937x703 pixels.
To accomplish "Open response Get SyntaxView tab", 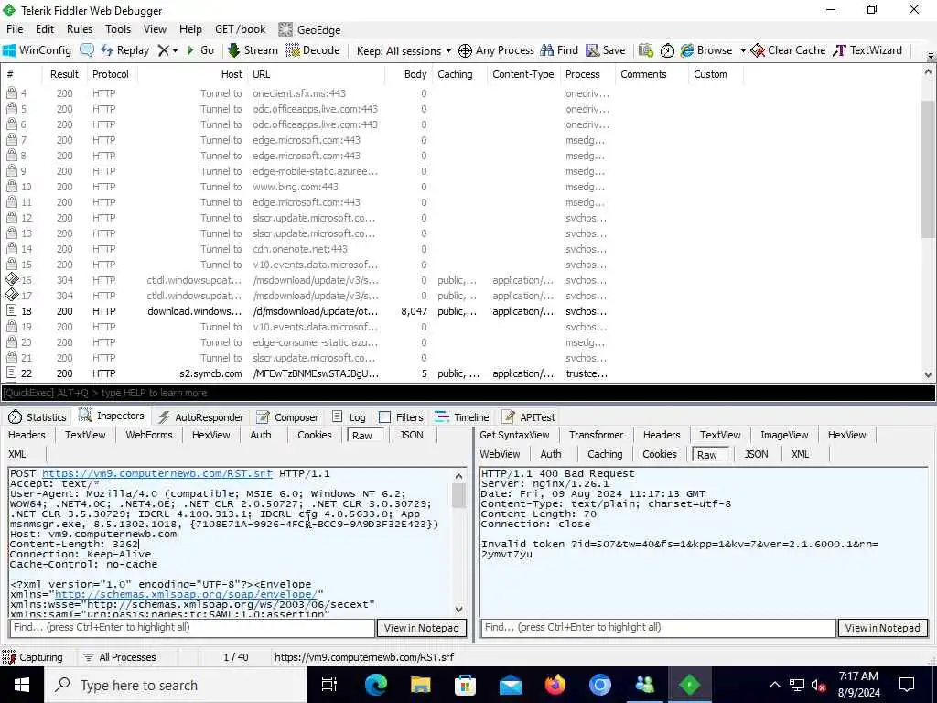I will pos(514,435).
